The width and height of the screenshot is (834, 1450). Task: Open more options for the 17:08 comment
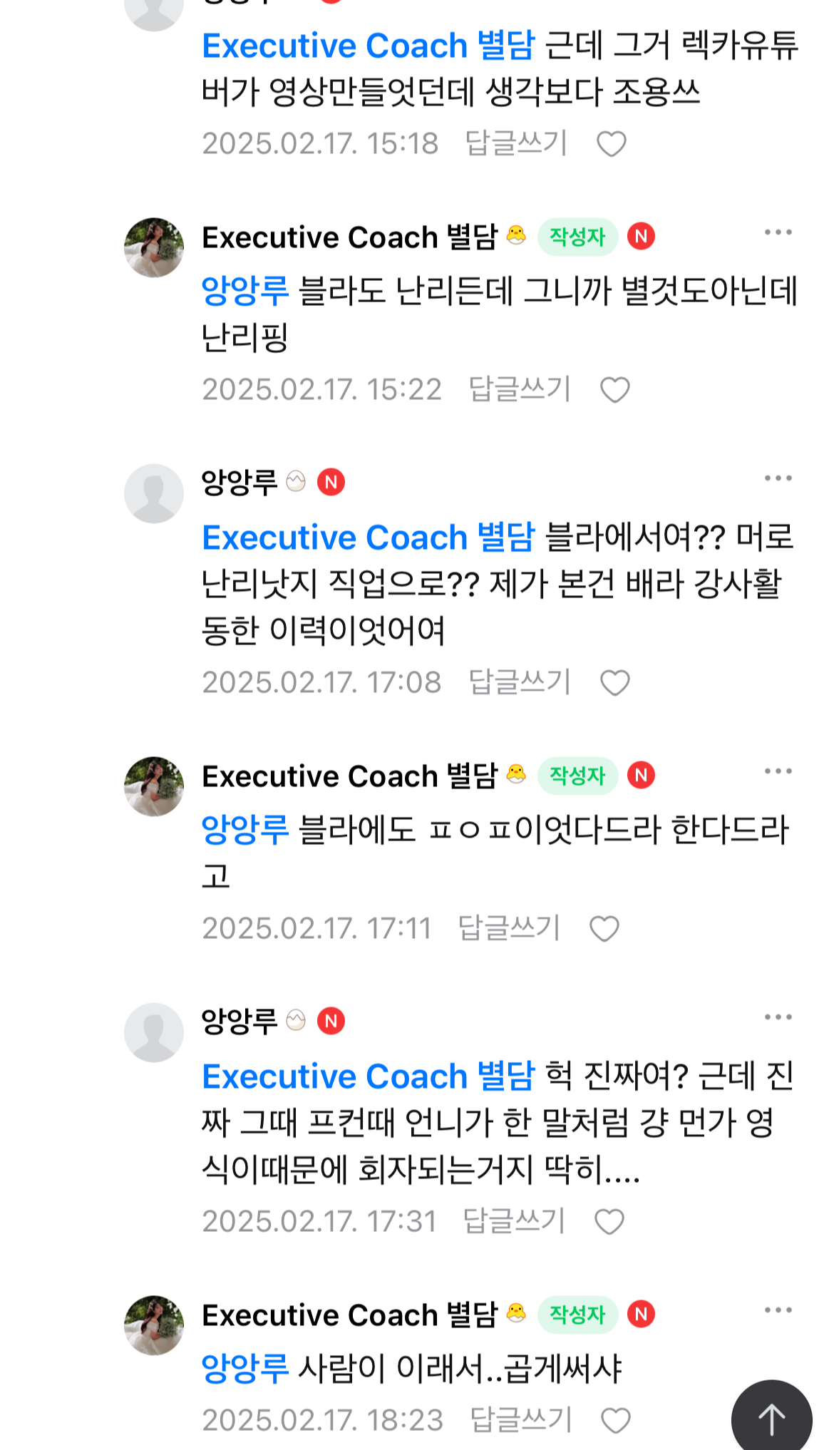[778, 478]
